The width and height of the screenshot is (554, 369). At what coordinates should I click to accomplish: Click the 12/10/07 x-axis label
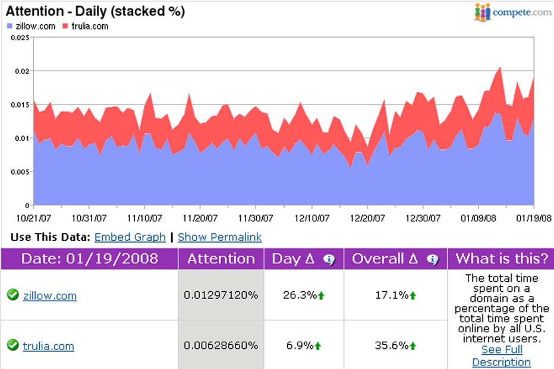pos(311,218)
